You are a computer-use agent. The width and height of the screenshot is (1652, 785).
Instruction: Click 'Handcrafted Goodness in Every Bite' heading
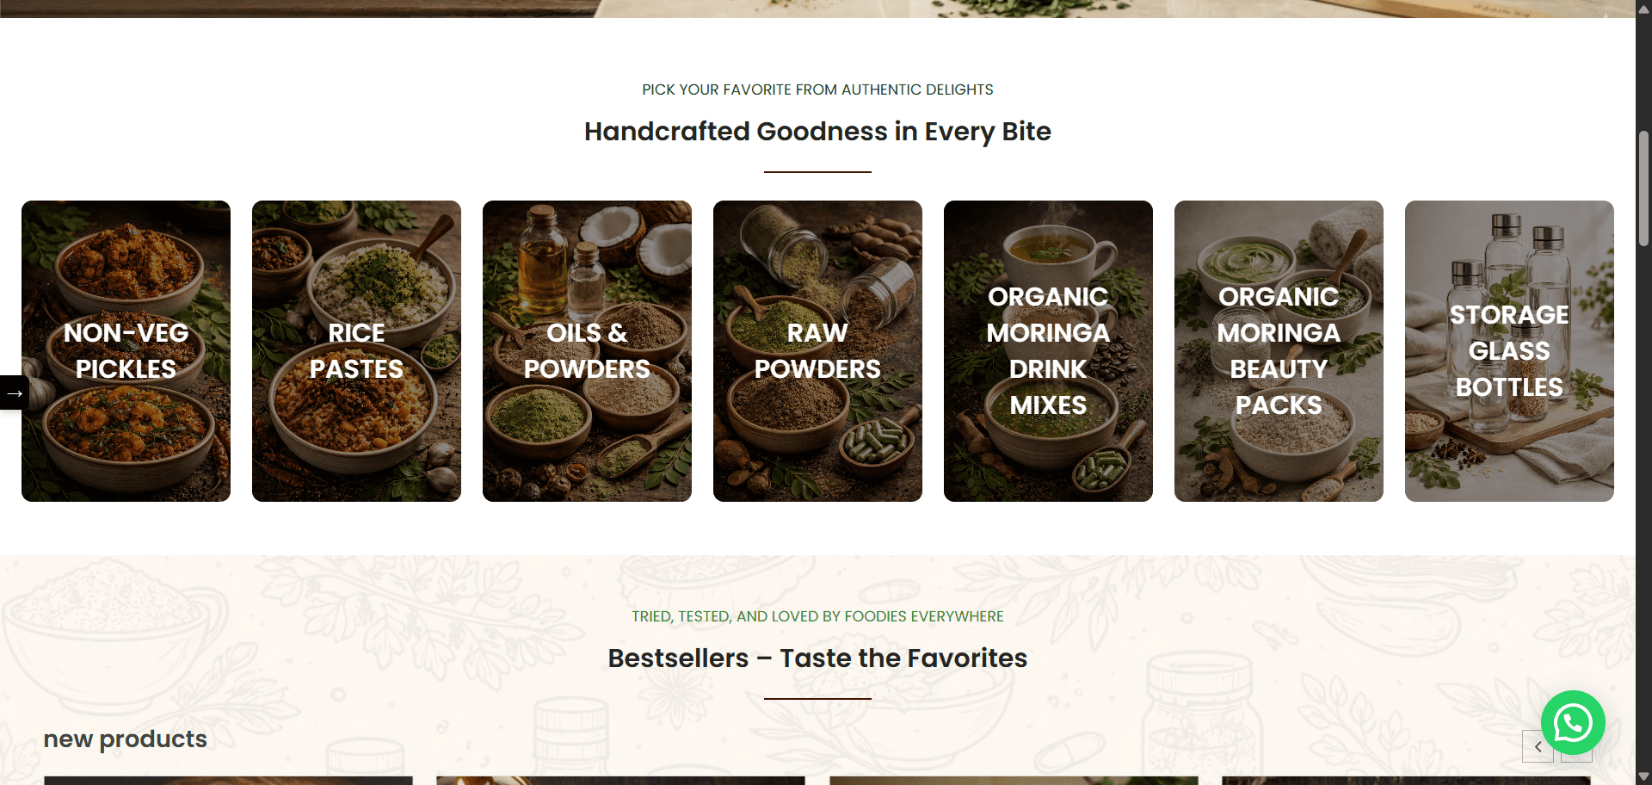[x=817, y=132]
